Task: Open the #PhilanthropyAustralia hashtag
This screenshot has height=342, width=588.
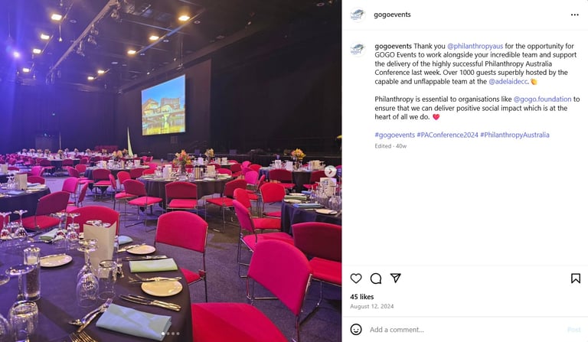Action: 514,135
